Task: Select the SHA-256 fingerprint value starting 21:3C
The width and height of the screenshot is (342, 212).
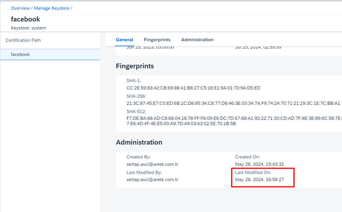Action: click(233, 103)
